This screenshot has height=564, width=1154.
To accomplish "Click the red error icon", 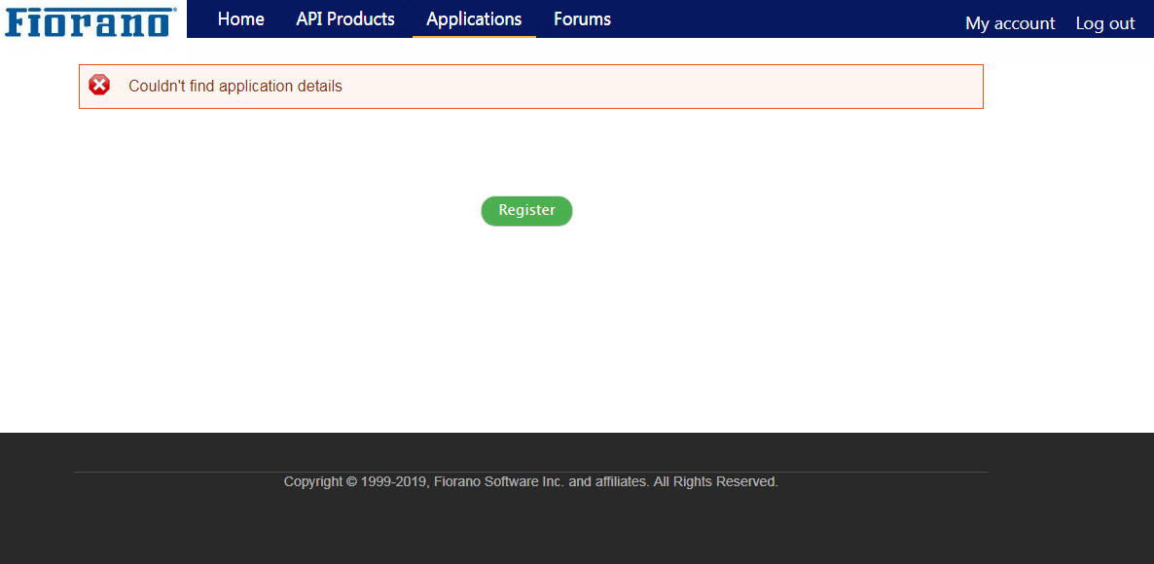I will 99,86.
